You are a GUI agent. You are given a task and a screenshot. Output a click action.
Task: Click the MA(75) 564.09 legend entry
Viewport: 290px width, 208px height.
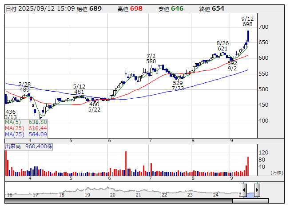[x=26, y=135]
